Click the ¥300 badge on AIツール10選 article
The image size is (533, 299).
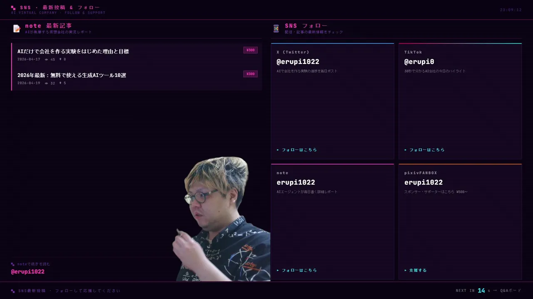point(250,74)
